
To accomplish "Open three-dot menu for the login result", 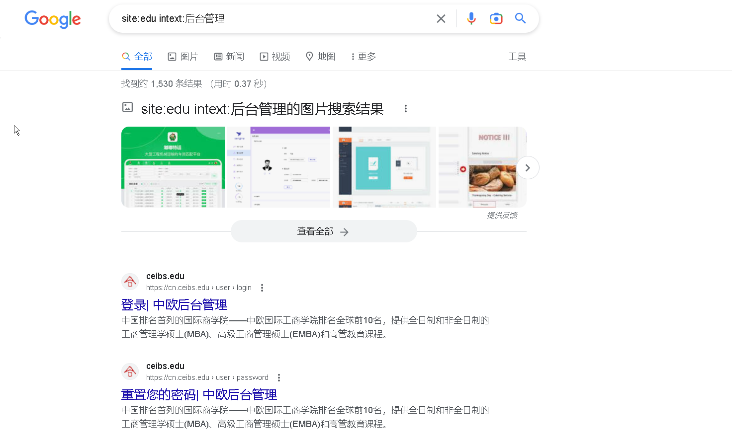I will pos(262,288).
